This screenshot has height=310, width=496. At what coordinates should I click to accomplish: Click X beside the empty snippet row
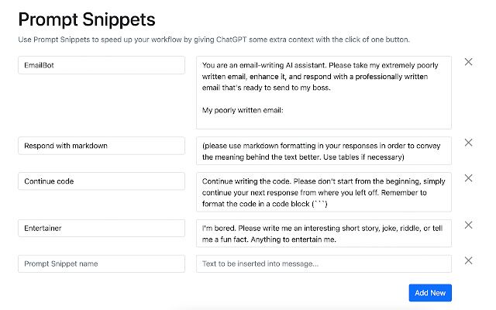(x=468, y=261)
